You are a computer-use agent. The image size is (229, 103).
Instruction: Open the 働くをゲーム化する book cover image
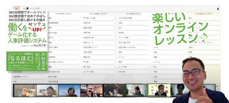[27, 40]
